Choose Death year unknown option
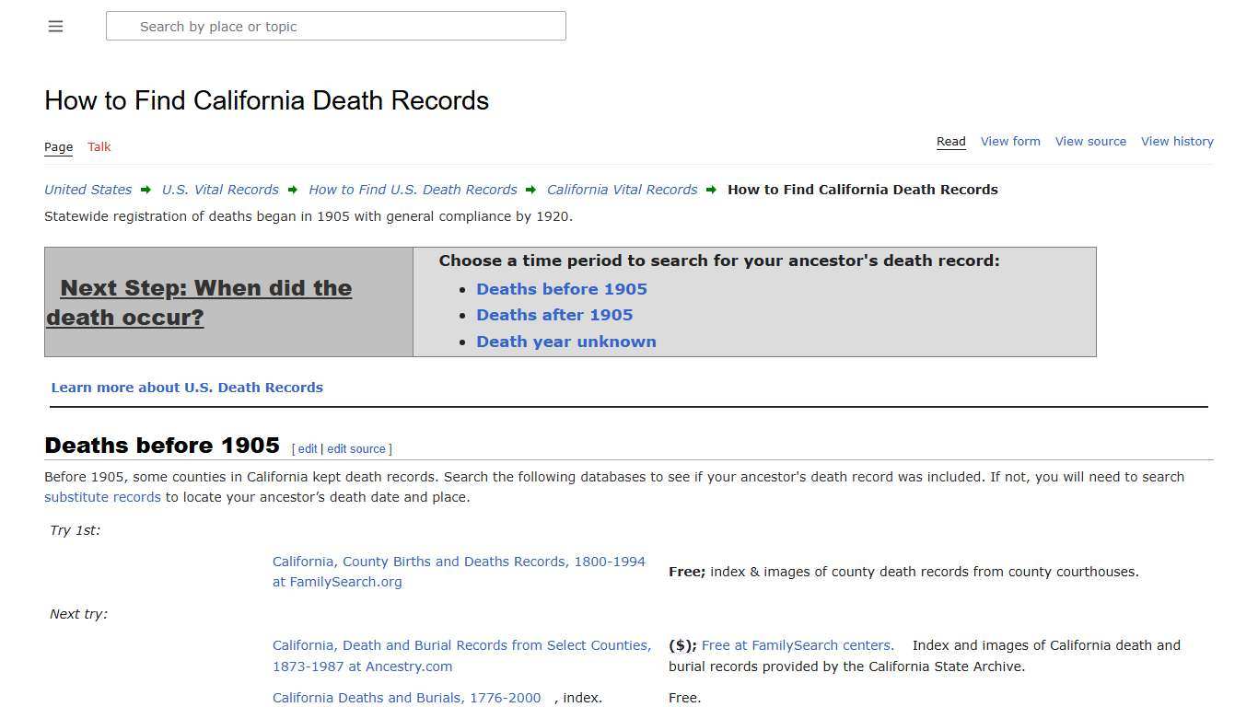 566,342
